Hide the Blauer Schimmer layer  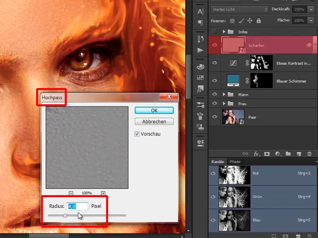click(x=214, y=81)
